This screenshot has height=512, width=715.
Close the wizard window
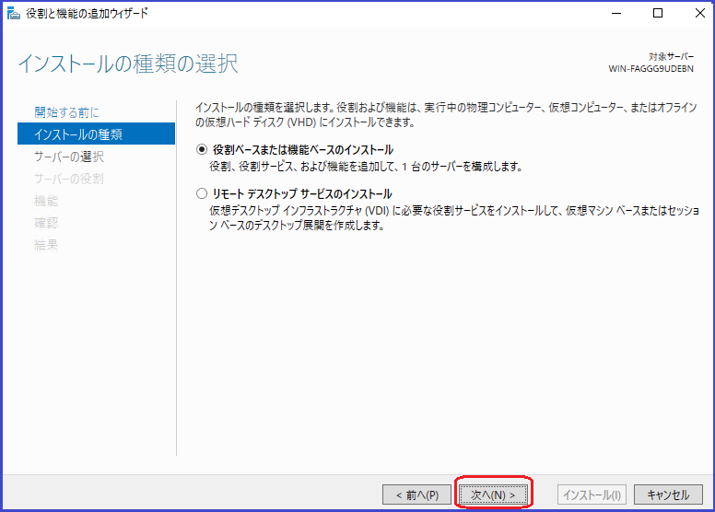[x=700, y=13]
